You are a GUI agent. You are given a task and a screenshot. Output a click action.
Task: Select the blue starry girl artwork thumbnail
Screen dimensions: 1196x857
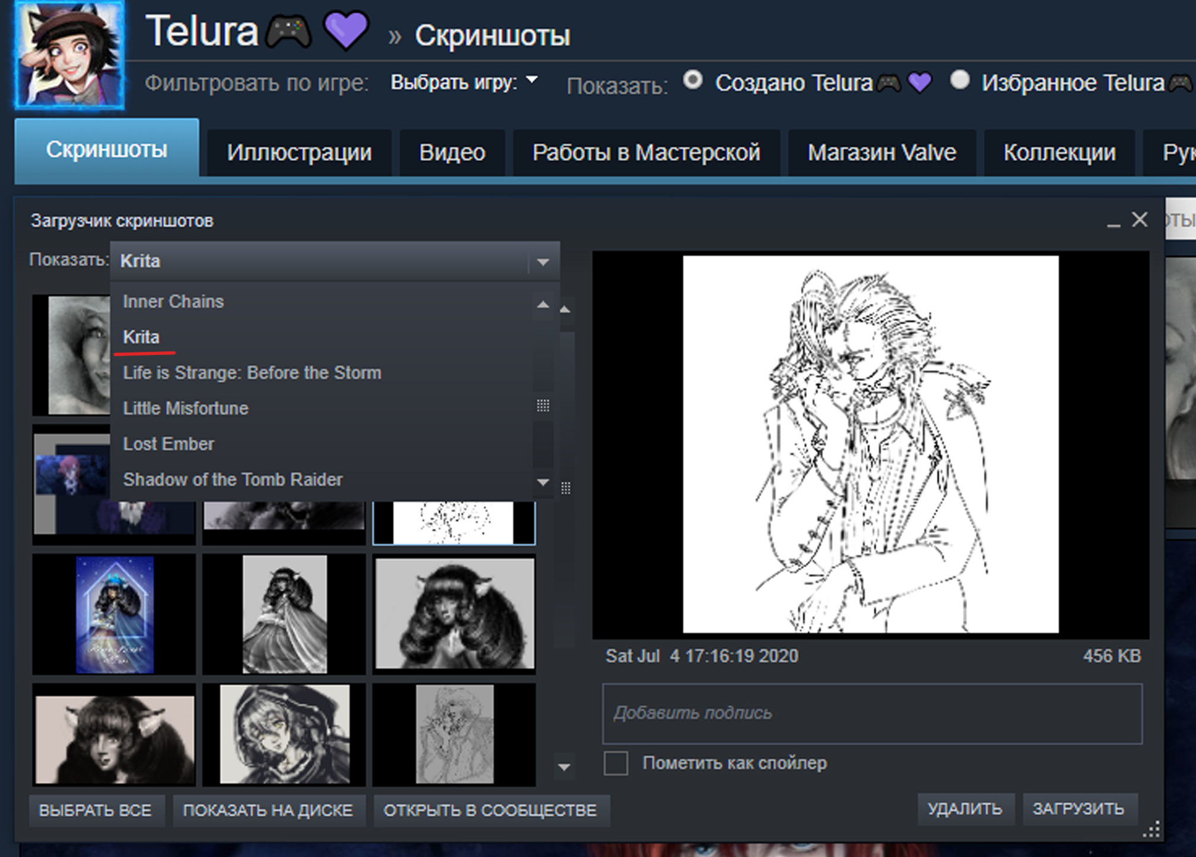point(115,614)
